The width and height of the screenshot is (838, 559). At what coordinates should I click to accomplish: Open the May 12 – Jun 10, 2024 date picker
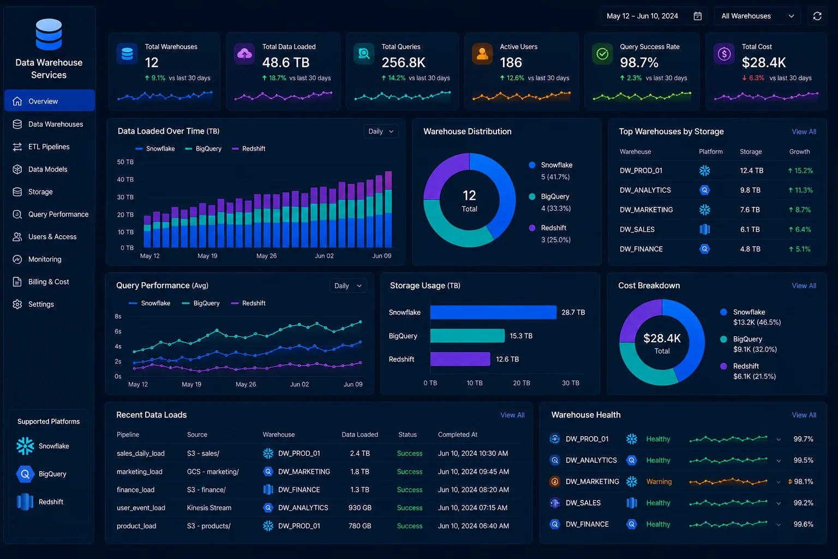(653, 16)
